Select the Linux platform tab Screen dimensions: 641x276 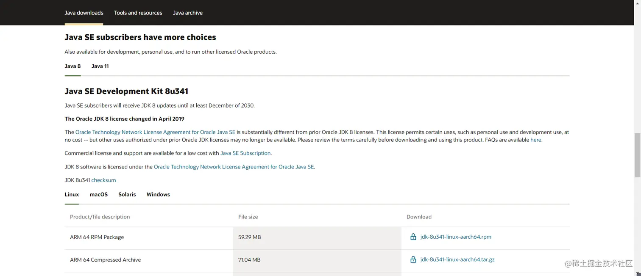click(x=72, y=194)
